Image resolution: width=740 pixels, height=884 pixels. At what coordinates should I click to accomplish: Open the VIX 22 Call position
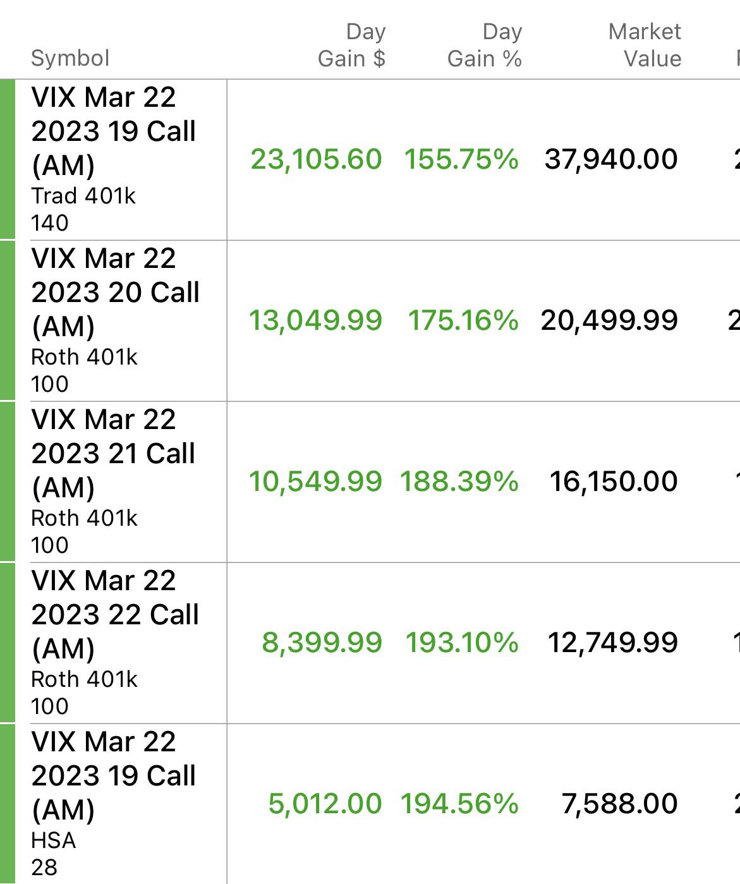tap(115, 615)
